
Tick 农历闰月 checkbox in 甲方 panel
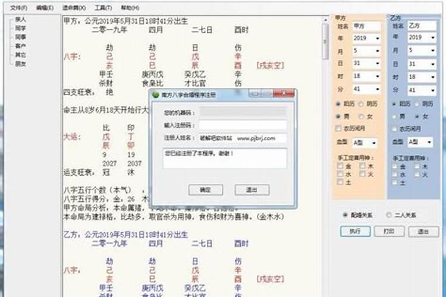click(338, 128)
